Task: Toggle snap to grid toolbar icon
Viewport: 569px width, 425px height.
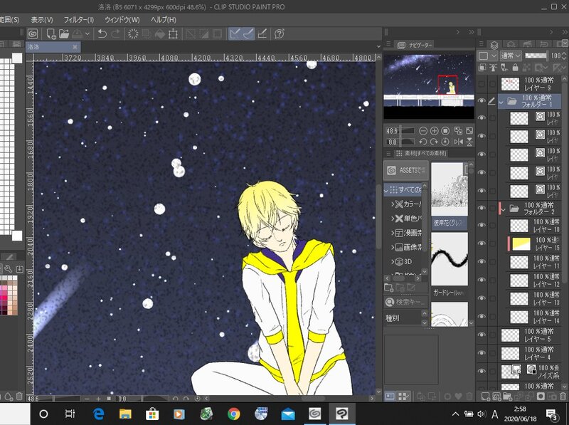Action: coord(262,34)
